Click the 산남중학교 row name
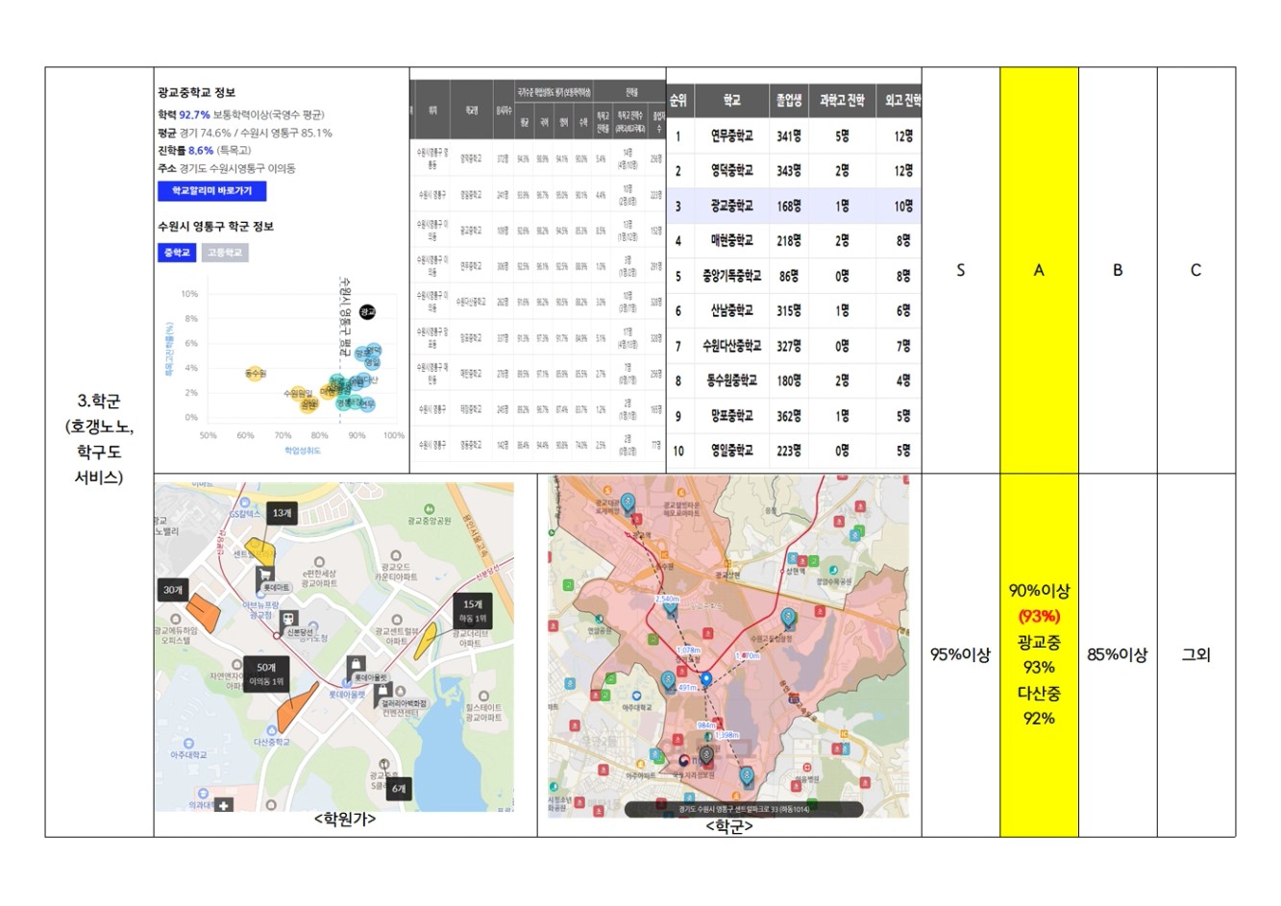The width and height of the screenshot is (1281, 906). click(x=732, y=310)
